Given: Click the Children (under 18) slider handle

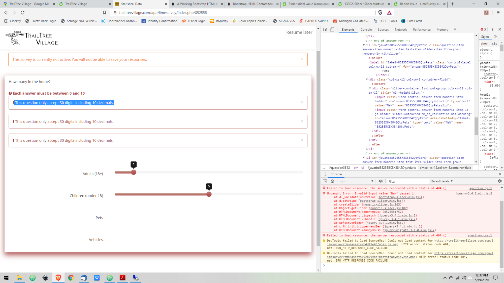Looking at the screenshot, I should pyautogui.click(x=209, y=194).
